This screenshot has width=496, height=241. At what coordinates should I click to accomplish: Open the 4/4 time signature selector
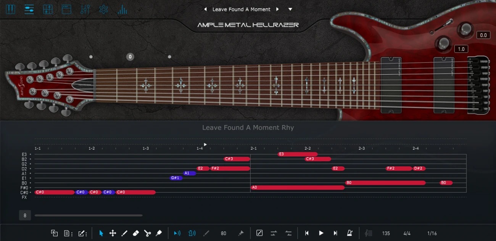(407, 233)
